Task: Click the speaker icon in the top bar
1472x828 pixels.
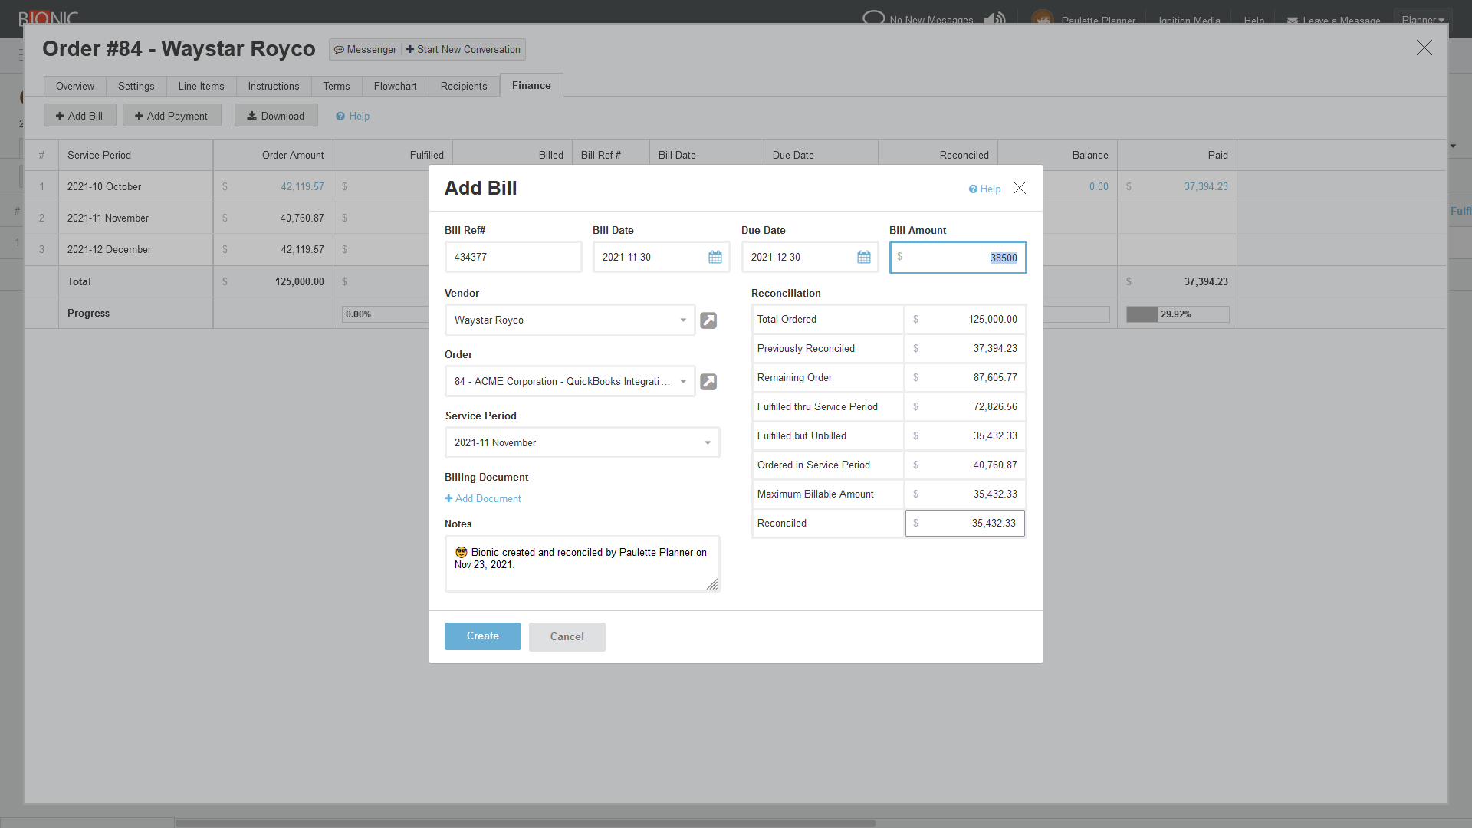Action: point(994,18)
